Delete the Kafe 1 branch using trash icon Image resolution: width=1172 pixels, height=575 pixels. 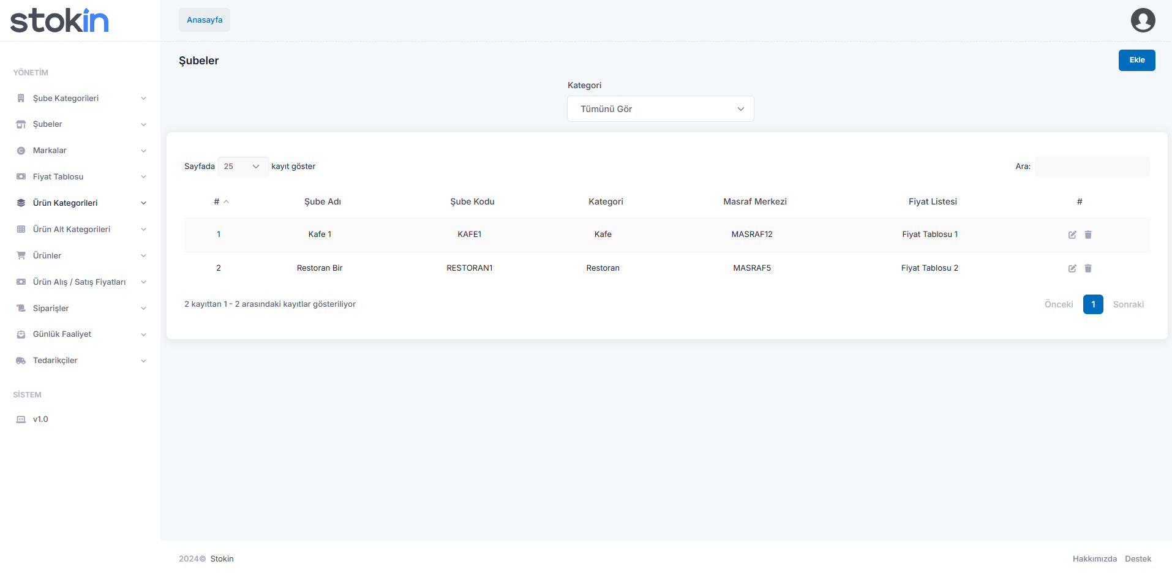1088,235
